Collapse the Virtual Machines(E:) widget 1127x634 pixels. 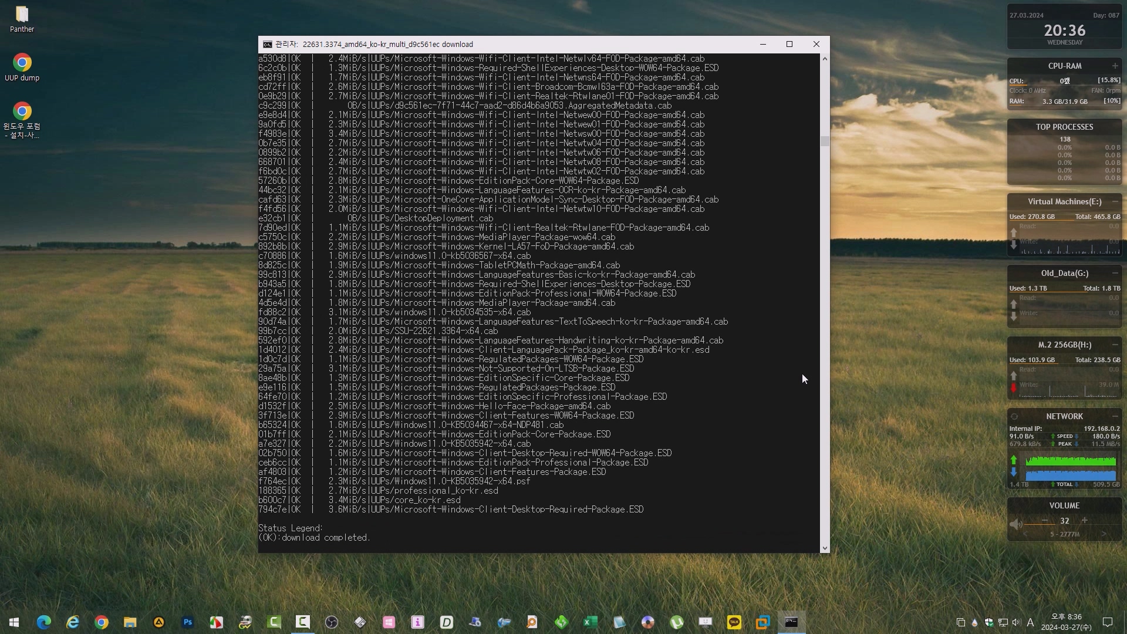[1115, 201]
